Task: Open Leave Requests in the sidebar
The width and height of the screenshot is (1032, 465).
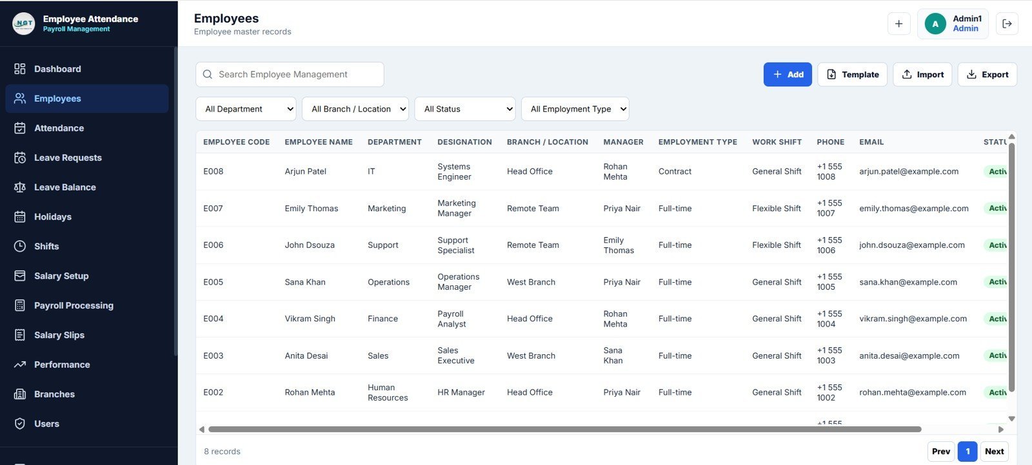Action: click(x=87, y=158)
